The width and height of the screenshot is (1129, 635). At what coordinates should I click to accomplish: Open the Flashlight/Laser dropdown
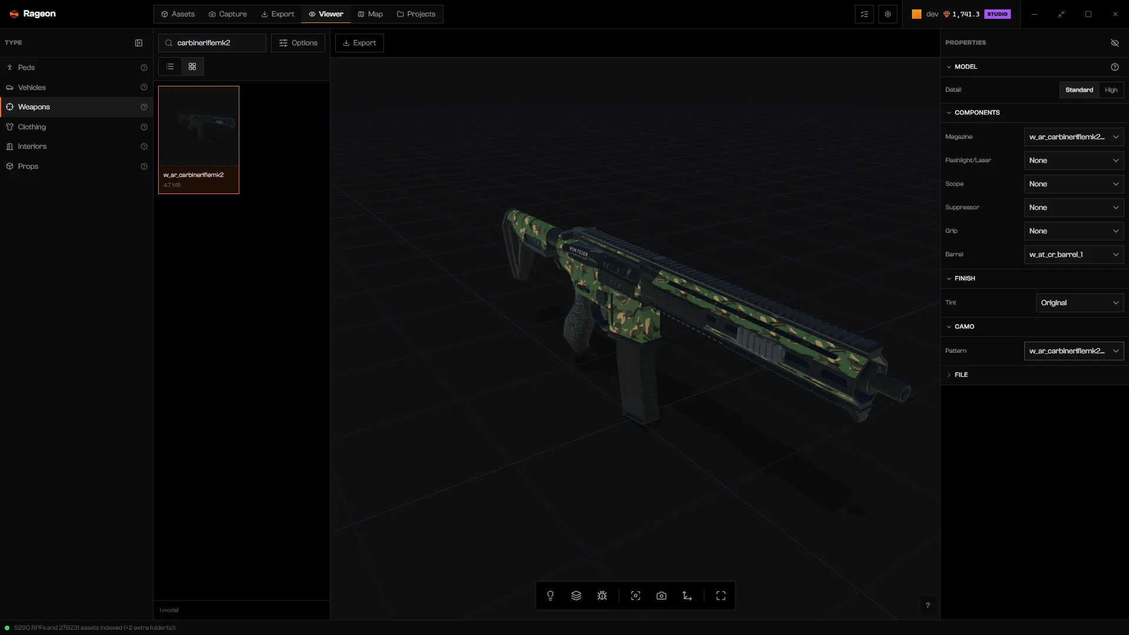pyautogui.click(x=1074, y=161)
